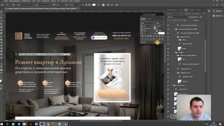The width and height of the screenshot is (224, 126).
Task: Click the Цвет swatch in the Character panel
Action: (x=161, y=33)
